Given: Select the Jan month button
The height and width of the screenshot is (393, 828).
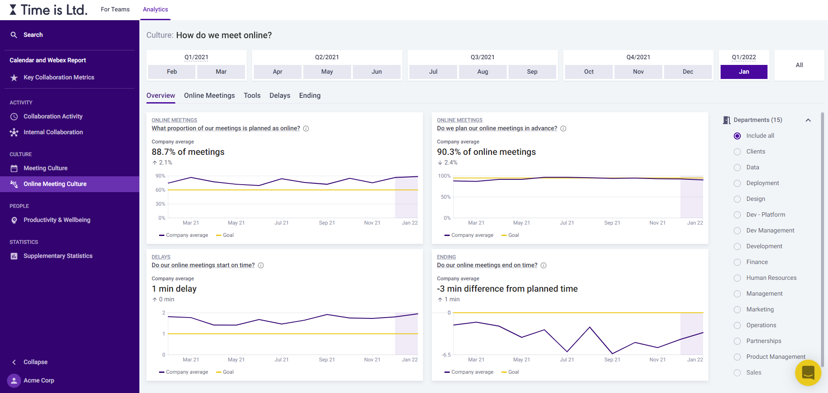Looking at the screenshot, I should click(x=744, y=72).
